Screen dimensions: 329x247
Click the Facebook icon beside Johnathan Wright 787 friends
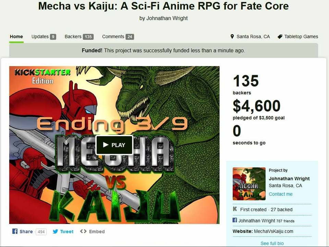coord(235,220)
